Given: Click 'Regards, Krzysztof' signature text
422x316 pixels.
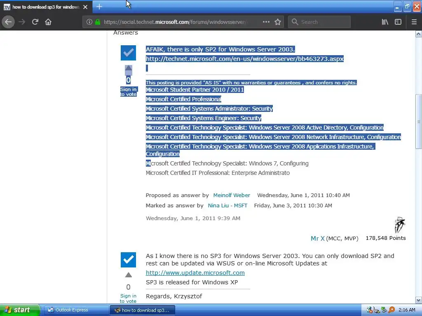Looking at the screenshot, I should coord(174,296).
